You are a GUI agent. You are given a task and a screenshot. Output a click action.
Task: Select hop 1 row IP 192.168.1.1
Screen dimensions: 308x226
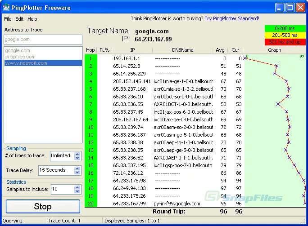[127, 58]
